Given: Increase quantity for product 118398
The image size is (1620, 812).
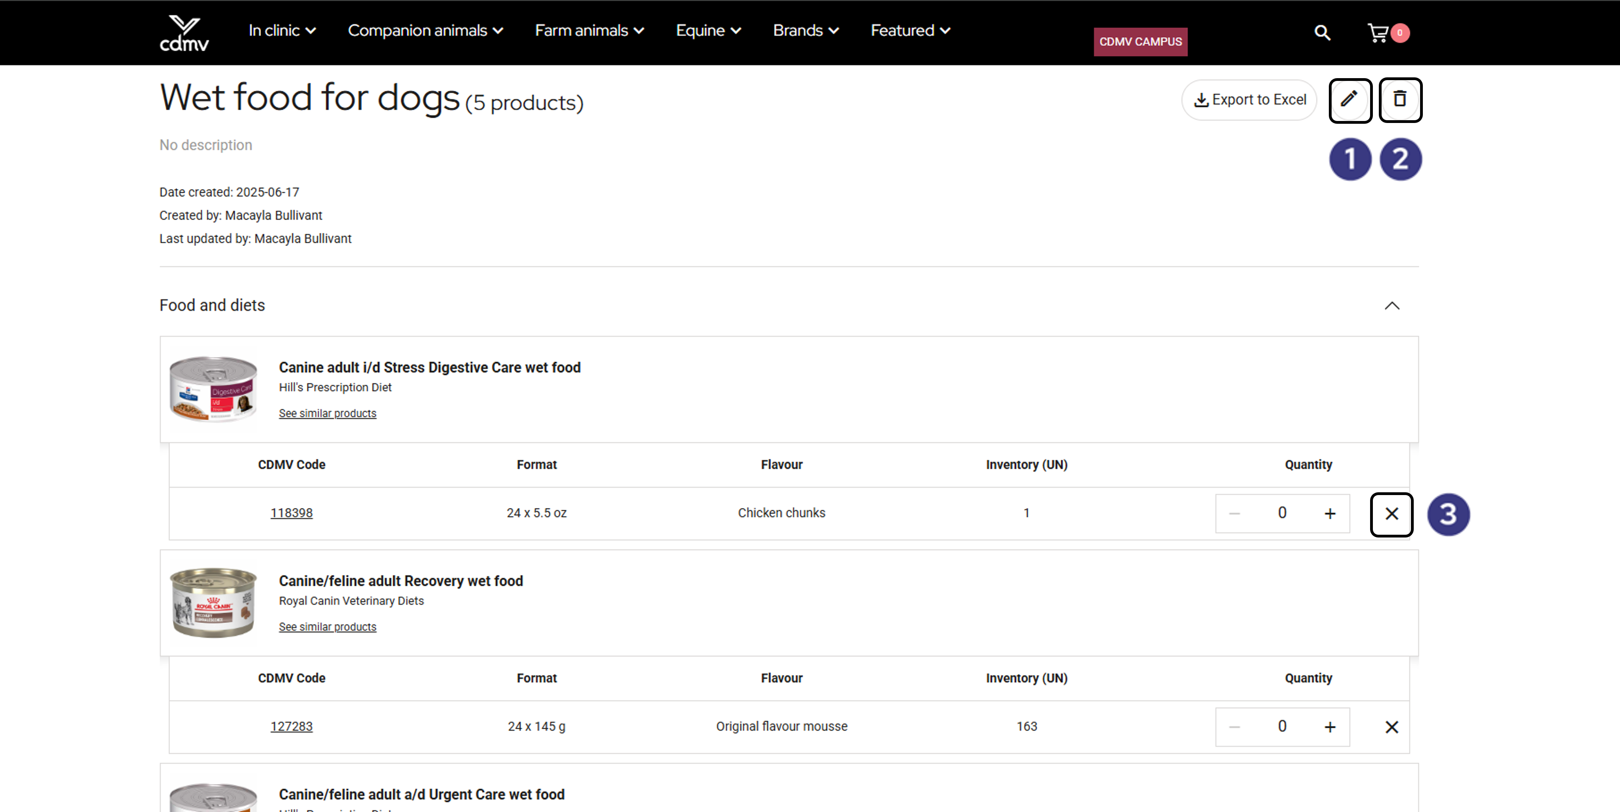Looking at the screenshot, I should point(1330,514).
